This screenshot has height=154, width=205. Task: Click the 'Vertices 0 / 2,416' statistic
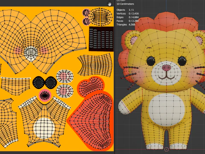(x=128, y=14)
